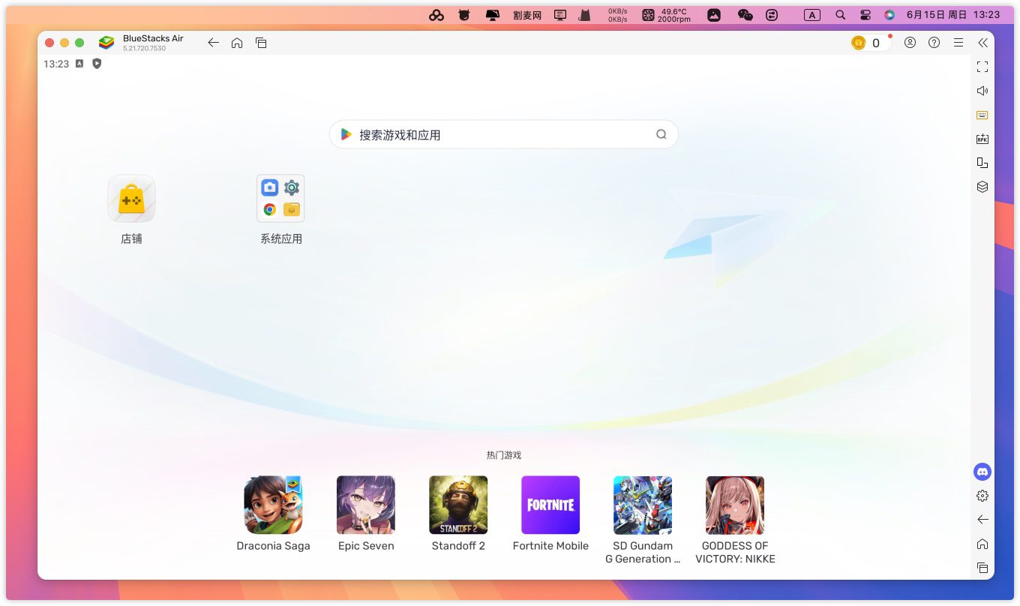Click the volume speaker icon in sidebar
Image resolution: width=1020 pixels, height=606 pixels.
[982, 91]
